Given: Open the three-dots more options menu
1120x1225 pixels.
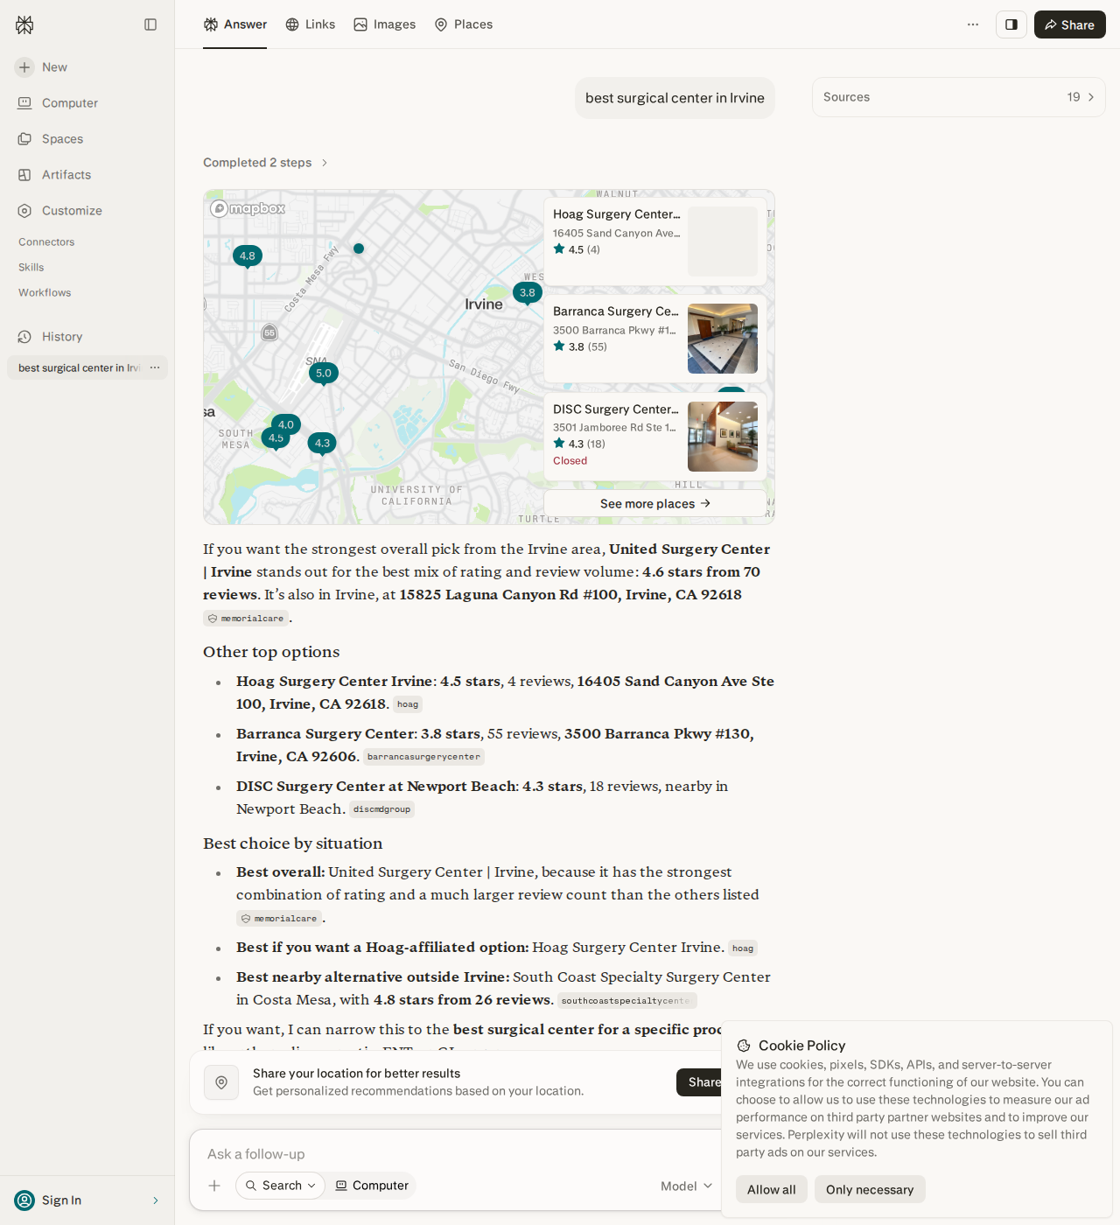Looking at the screenshot, I should coord(973,24).
